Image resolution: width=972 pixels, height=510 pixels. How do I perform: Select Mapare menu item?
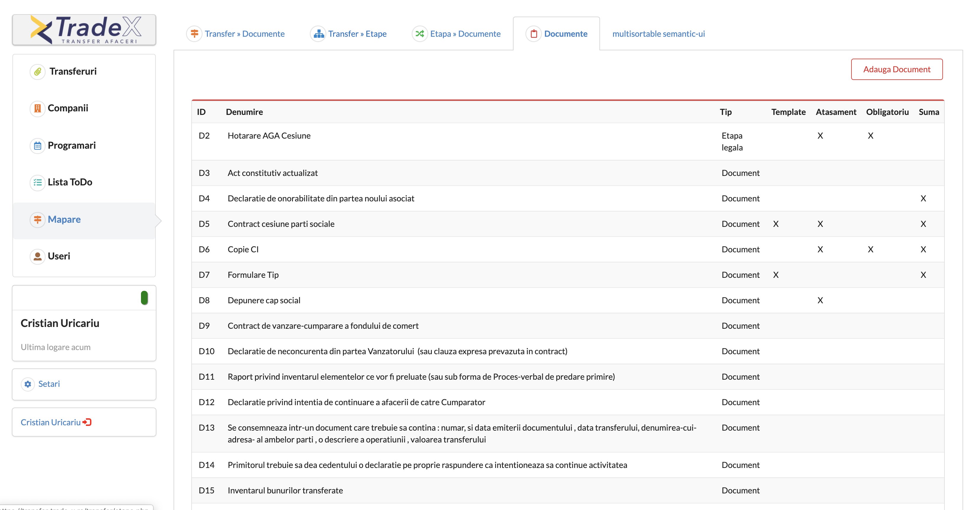click(x=84, y=220)
